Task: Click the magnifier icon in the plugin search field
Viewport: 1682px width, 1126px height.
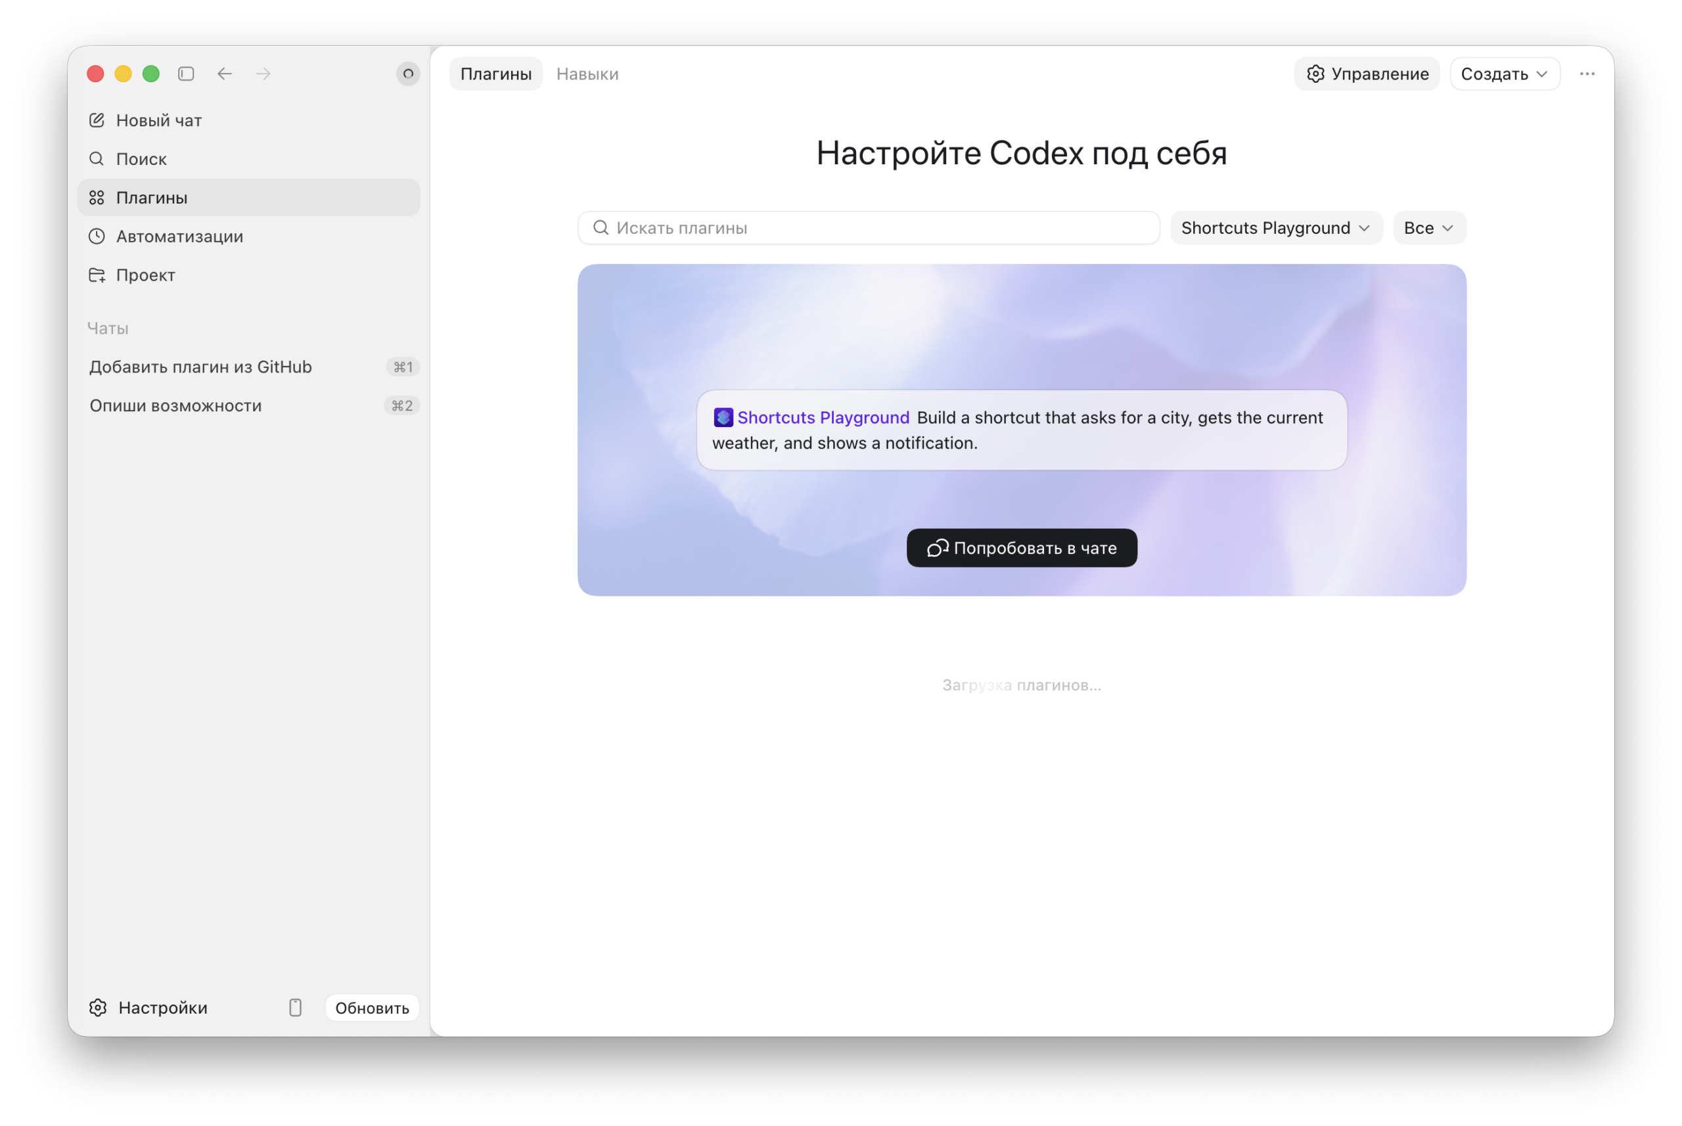Action: point(601,228)
